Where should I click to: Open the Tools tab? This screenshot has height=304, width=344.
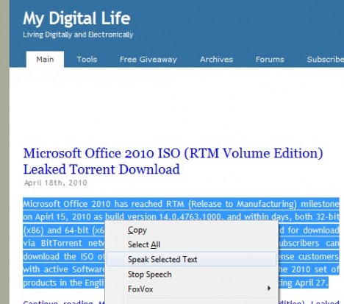tap(87, 60)
